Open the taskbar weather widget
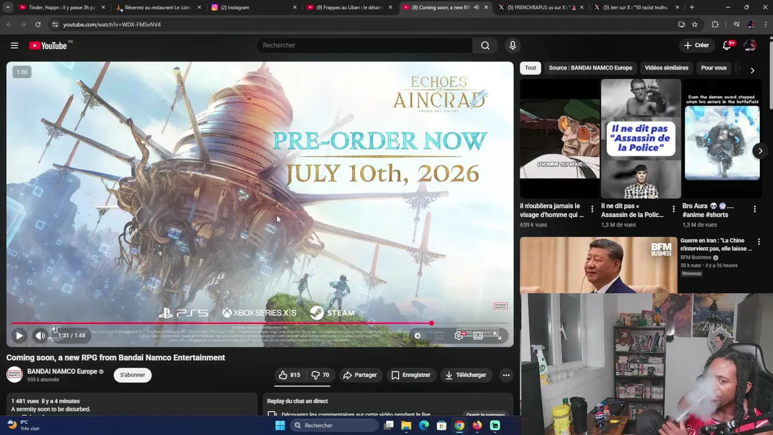Viewport: 773px width, 435px height. [x=24, y=425]
